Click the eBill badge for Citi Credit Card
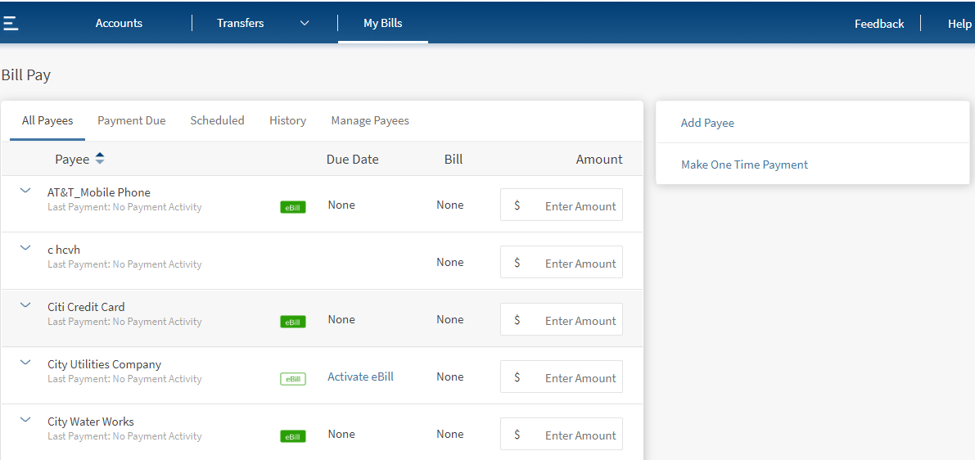The image size is (975, 460). tap(292, 322)
